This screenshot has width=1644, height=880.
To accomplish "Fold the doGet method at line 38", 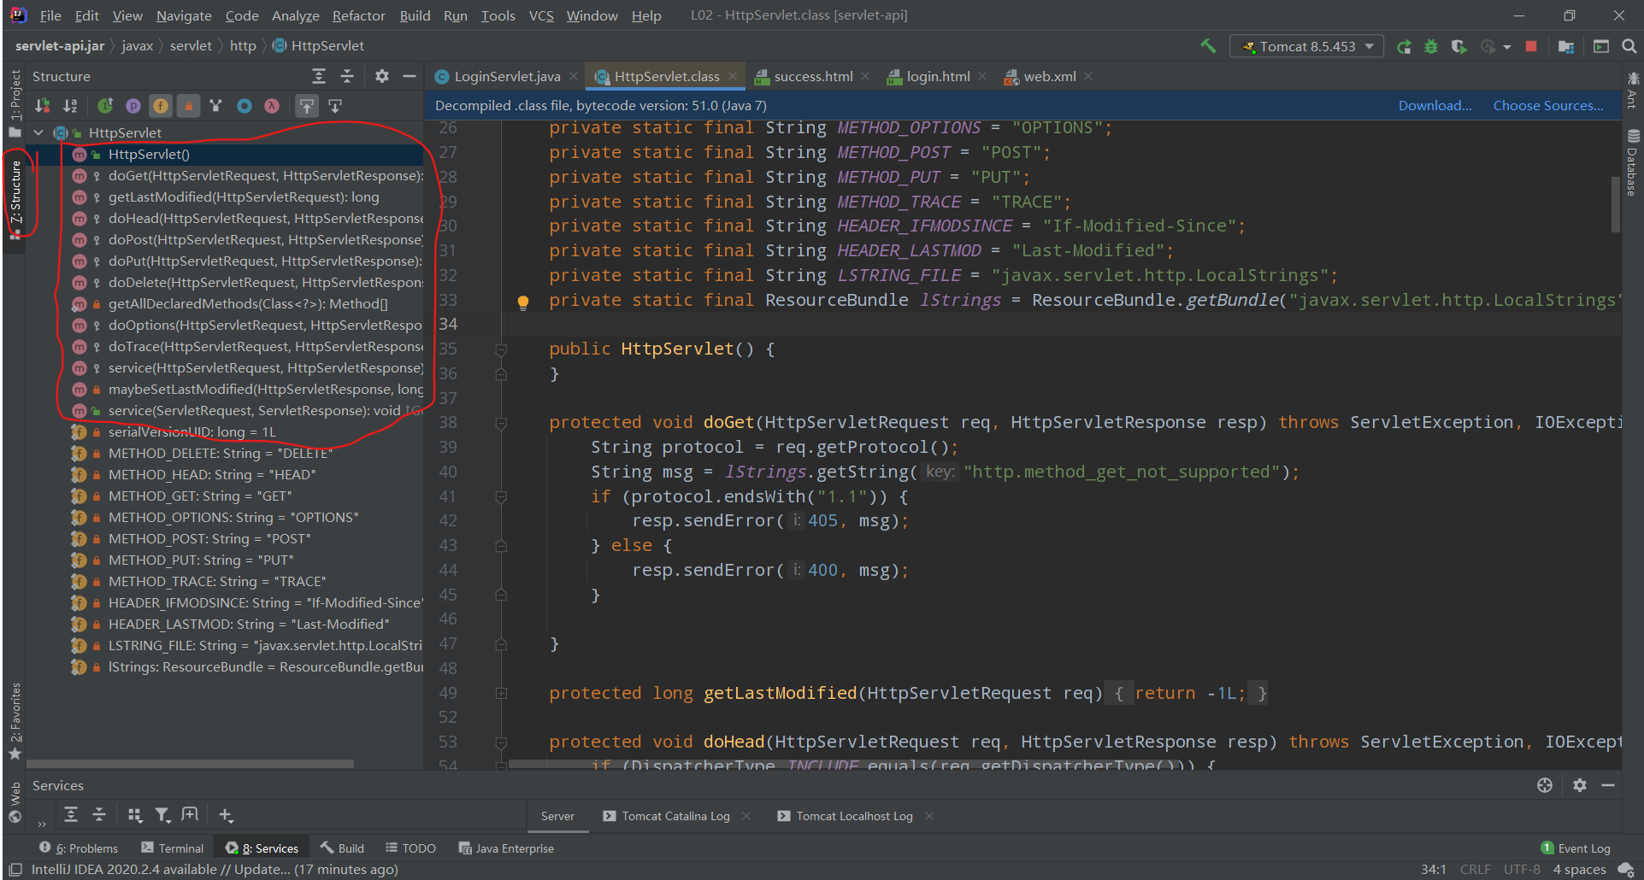I will [x=501, y=423].
